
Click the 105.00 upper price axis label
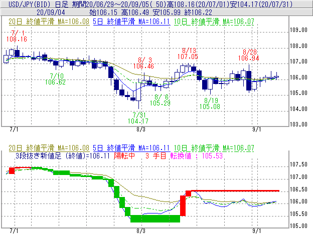click(x=298, y=93)
